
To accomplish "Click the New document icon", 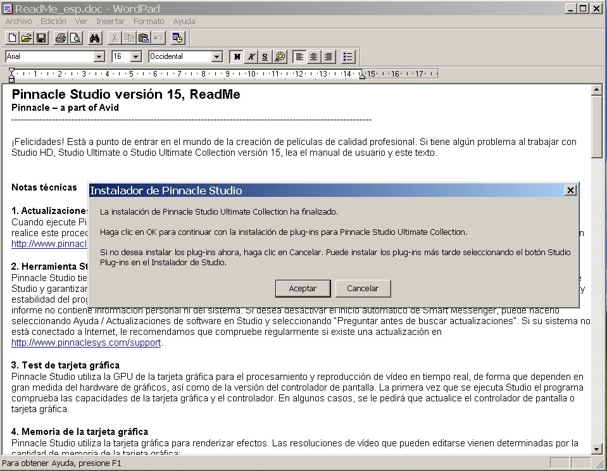I will (x=12, y=38).
